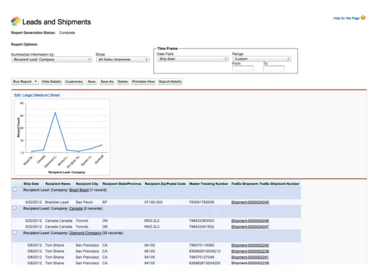Change the Range Custom dropdown

262,59
